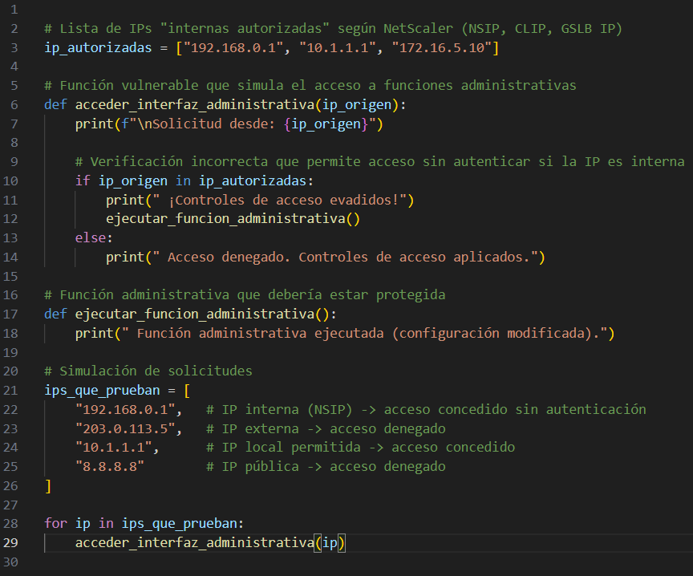Click the ip_origen parameter on line 6
Viewport: 693px width, 576px height.
coord(357,105)
